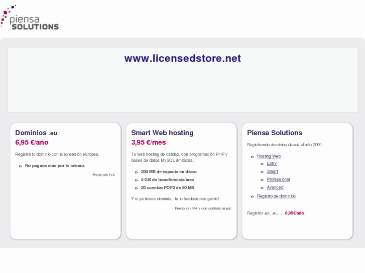Click '5 GB de transferencia/mes'
The height and width of the screenshot is (273, 365).
click(x=167, y=180)
